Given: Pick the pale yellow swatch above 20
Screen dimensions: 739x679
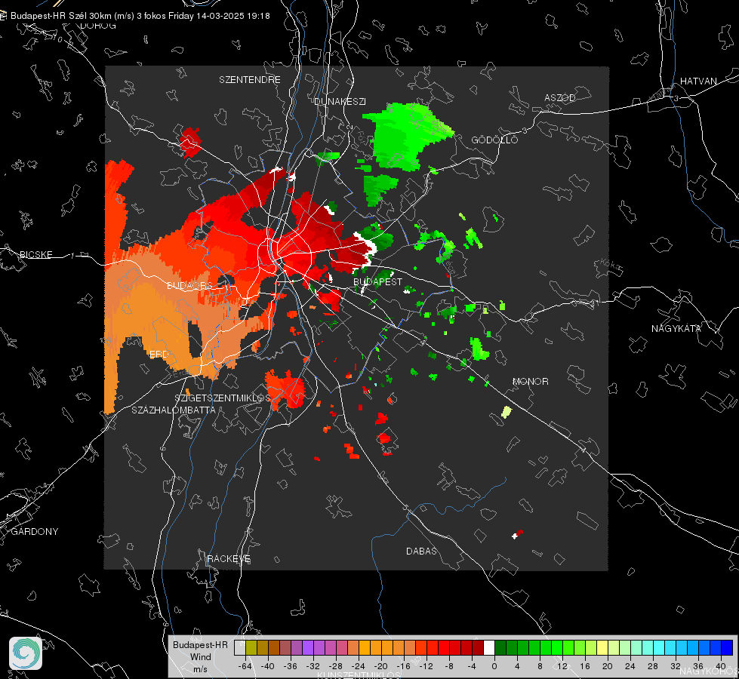Looking at the screenshot, I should click(602, 647).
